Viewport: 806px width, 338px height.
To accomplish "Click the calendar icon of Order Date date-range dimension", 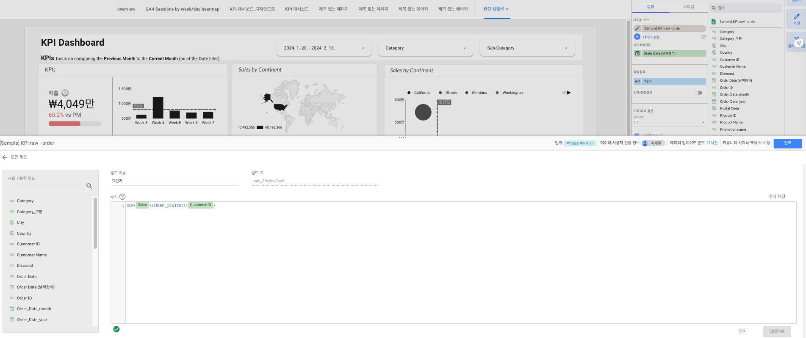I will pyautogui.click(x=637, y=53).
